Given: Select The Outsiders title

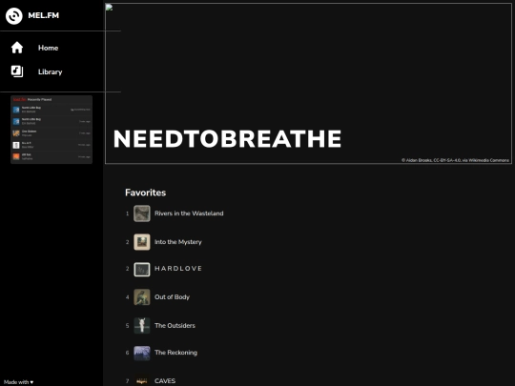Looking at the screenshot, I should pyautogui.click(x=175, y=326).
